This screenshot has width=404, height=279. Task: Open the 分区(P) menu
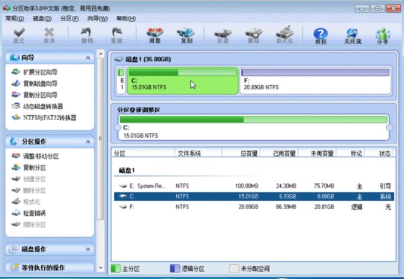point(70,19)
